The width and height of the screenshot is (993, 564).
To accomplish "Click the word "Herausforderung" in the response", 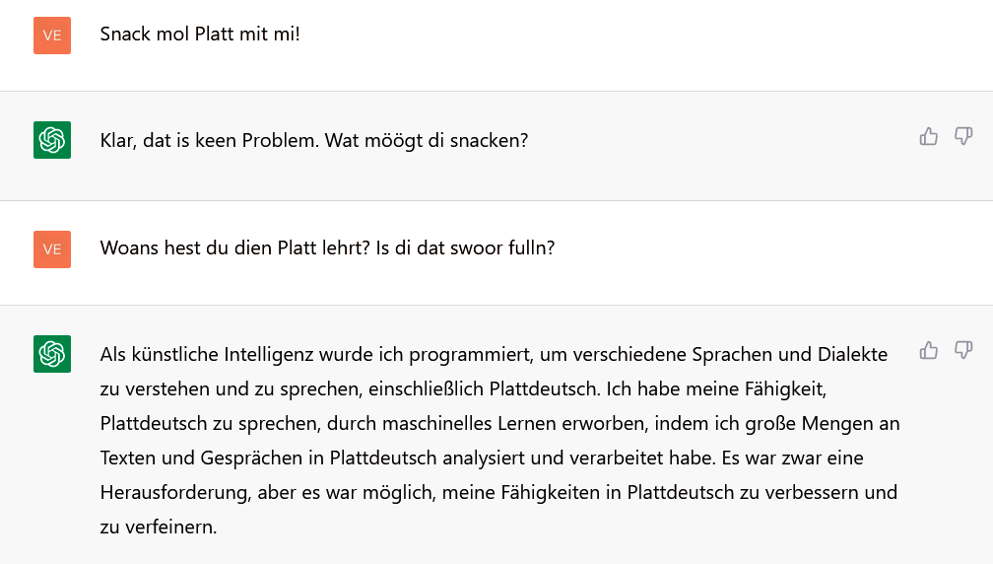I will 173,492.
